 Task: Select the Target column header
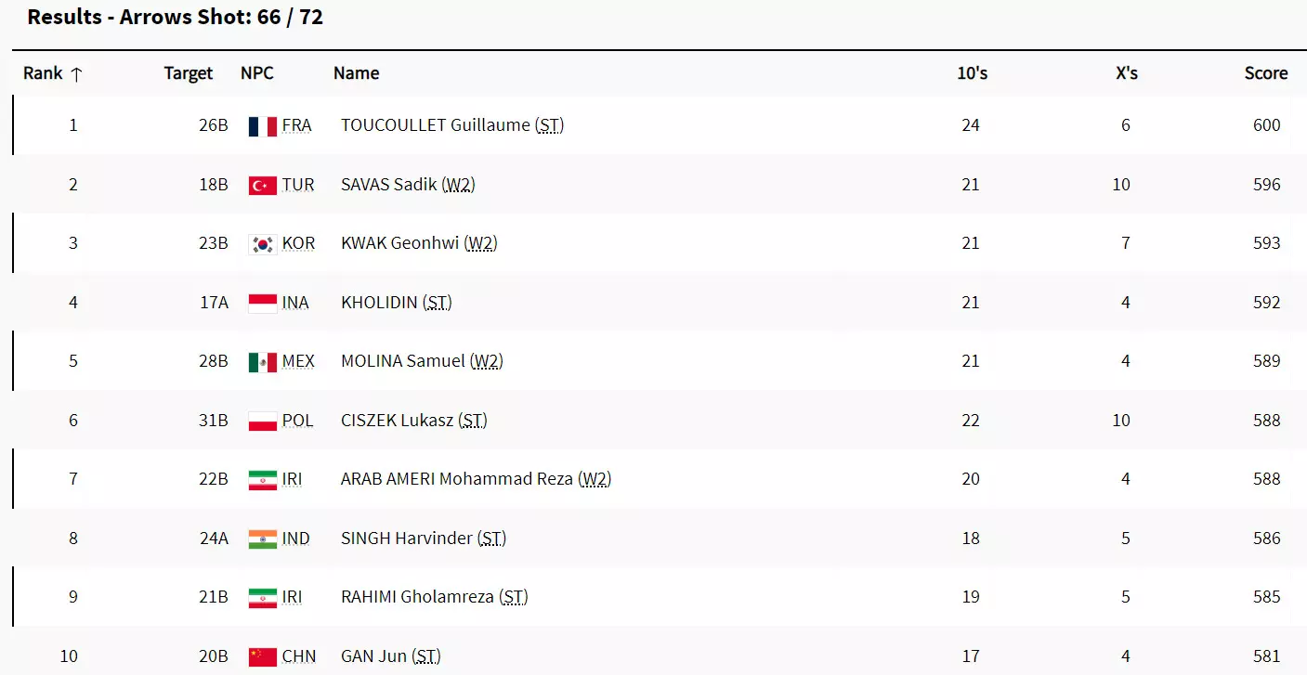(188, 73)
